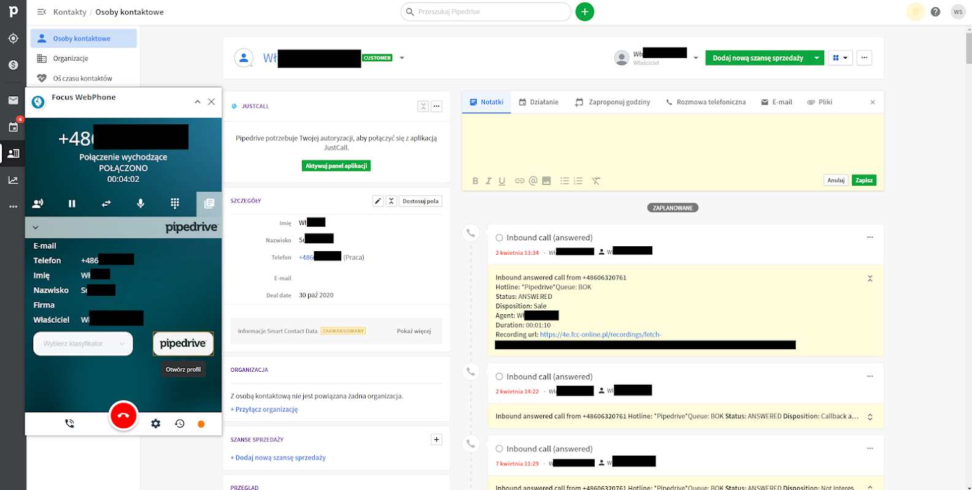Click the green Dodaj nową szansę sprzedaży button

pyautogui.click(x=758, y=58)
